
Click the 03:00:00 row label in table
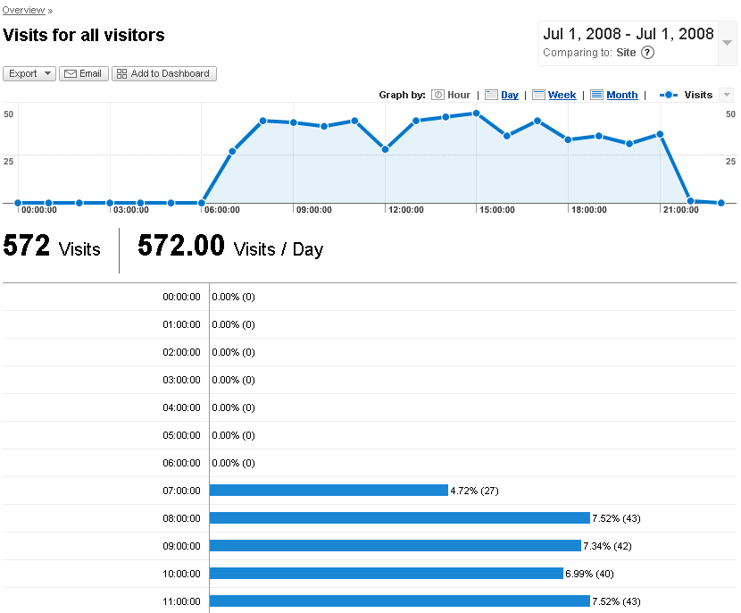point(181,380)
